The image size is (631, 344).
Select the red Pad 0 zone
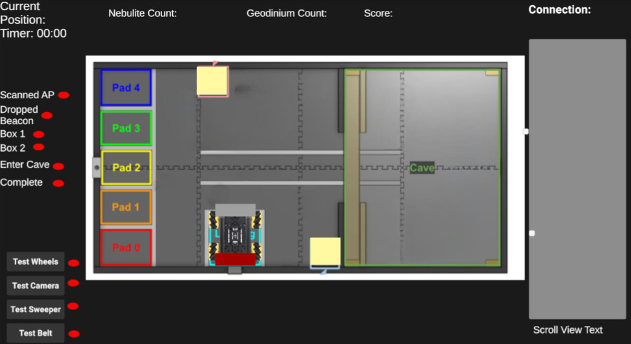[126, 247]
